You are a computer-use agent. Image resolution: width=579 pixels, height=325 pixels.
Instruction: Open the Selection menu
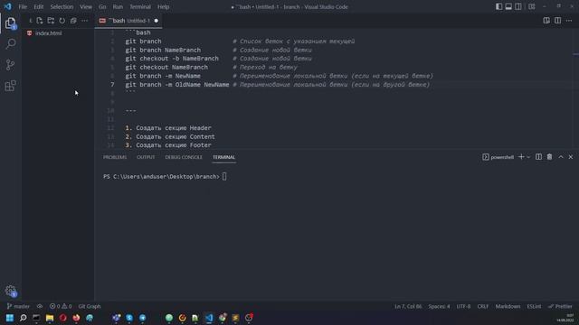click(62, 6)
